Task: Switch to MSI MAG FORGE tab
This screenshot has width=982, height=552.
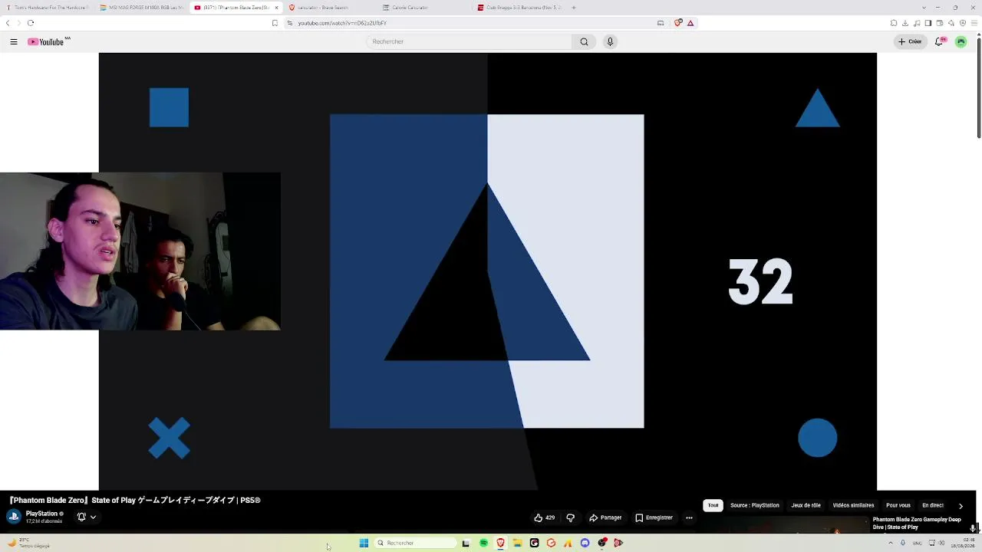Action: (143, 8)
